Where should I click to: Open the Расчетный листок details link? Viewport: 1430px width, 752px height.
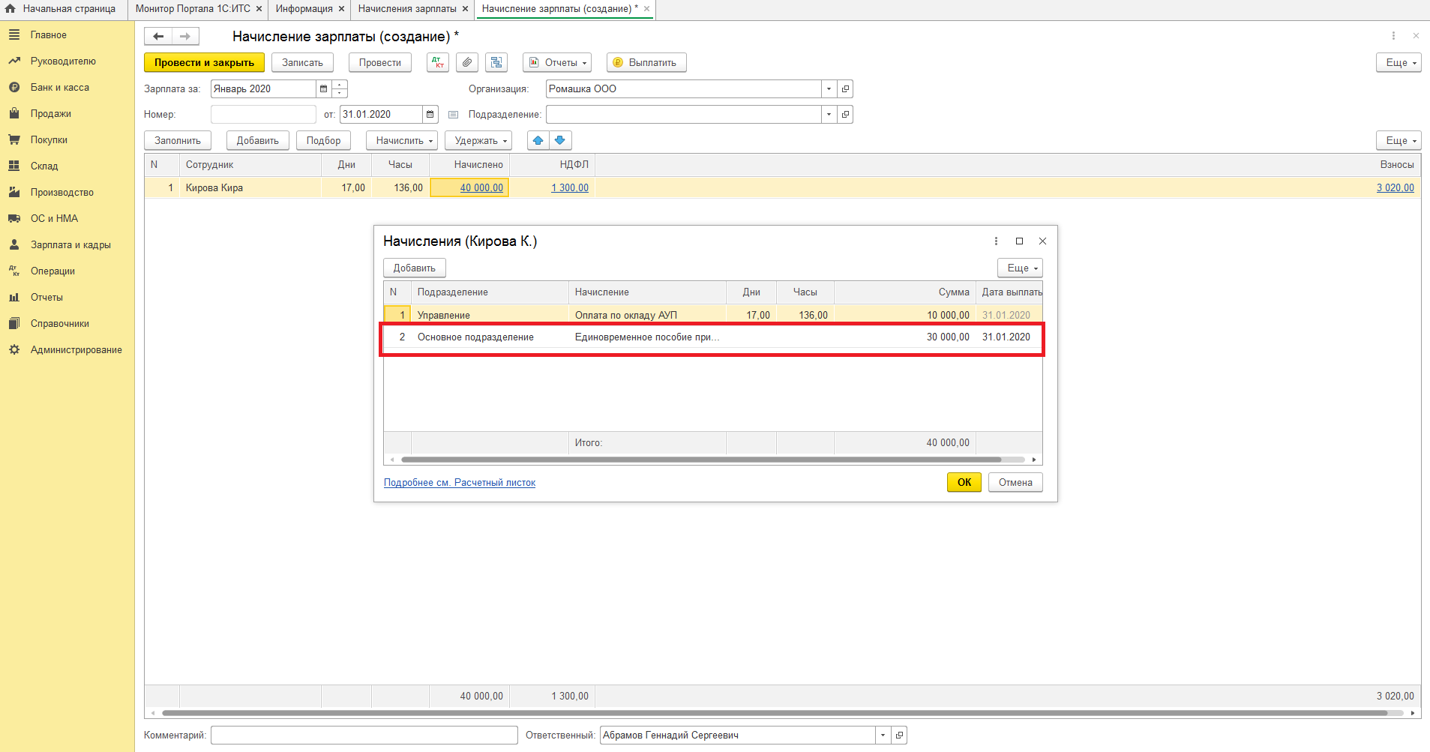(460, 483)
